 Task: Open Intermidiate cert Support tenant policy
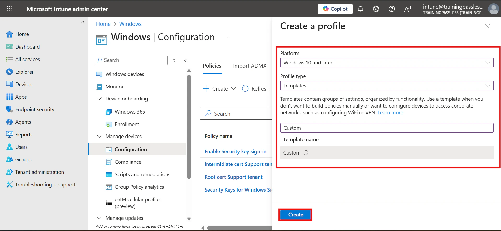click(238, 164)
